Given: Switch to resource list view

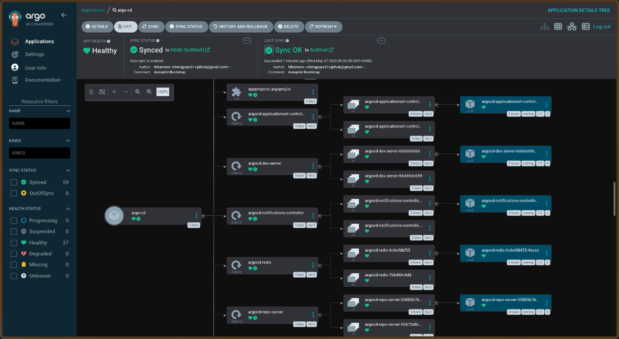Looking at the screenshot, I should (x=586, y=26).
